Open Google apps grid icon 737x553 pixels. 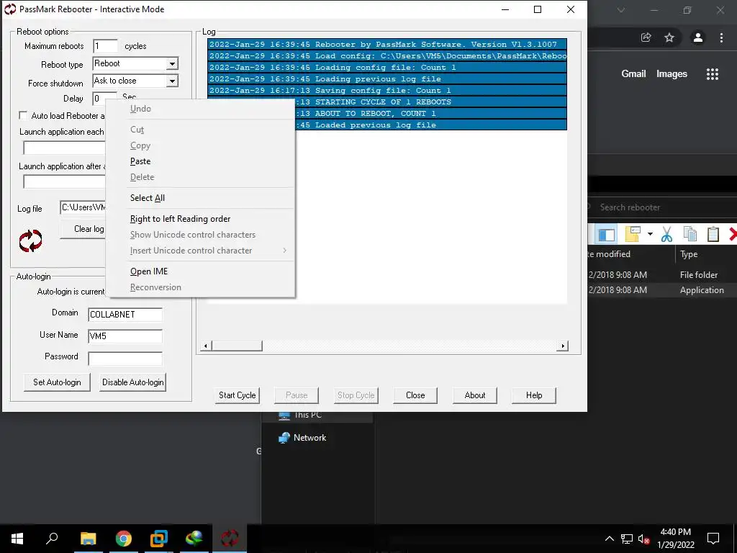tap(713, 74)
